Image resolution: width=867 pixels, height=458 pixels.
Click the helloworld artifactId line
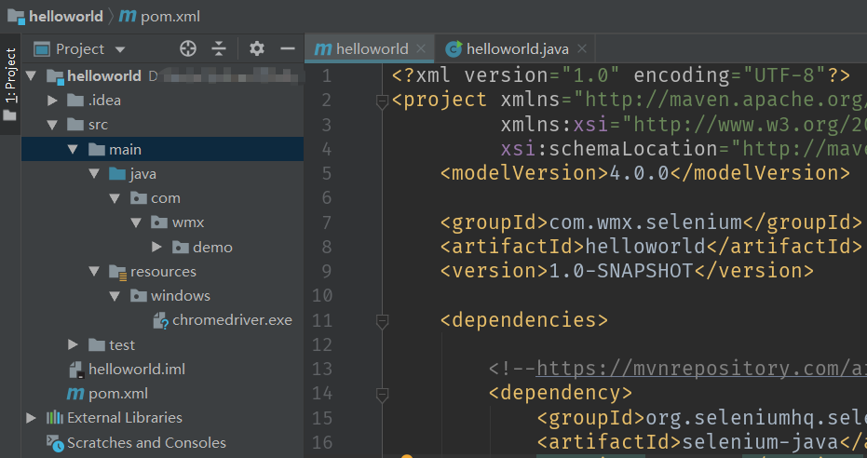651,247
